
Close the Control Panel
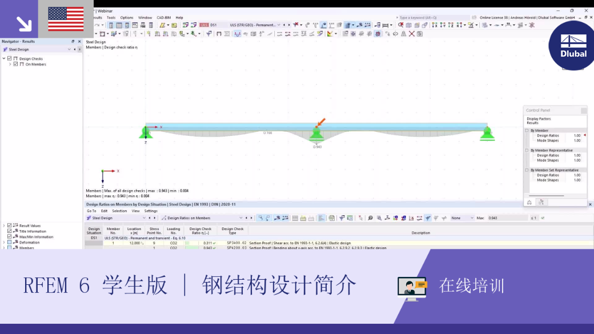584,110
